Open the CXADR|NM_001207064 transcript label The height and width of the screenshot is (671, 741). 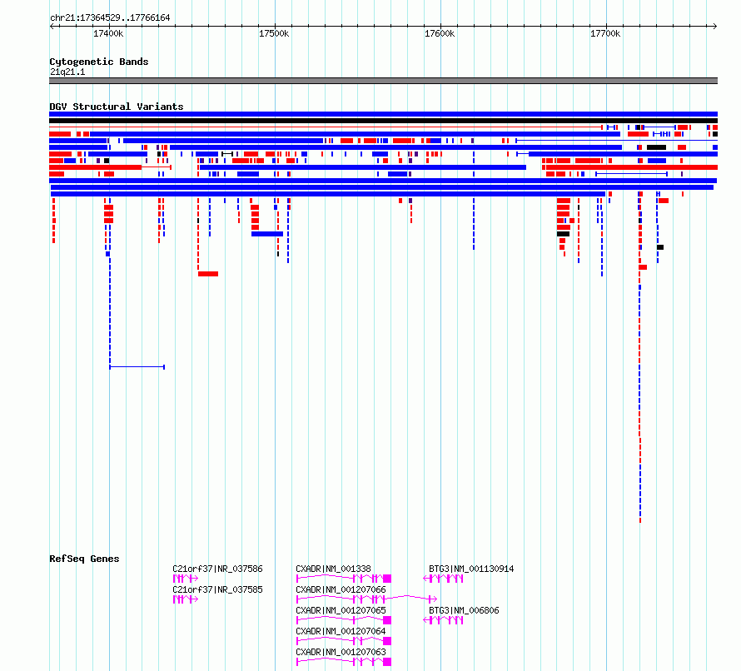(x=341, y=631)
